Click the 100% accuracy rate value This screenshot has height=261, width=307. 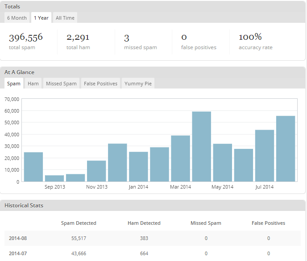pos(250,37)
